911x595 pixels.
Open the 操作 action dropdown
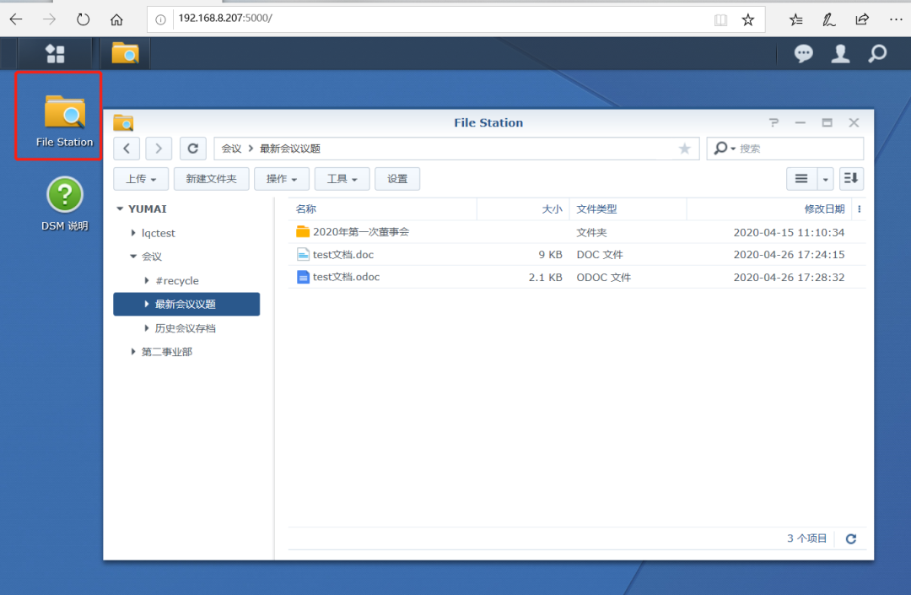click(282, 179)
